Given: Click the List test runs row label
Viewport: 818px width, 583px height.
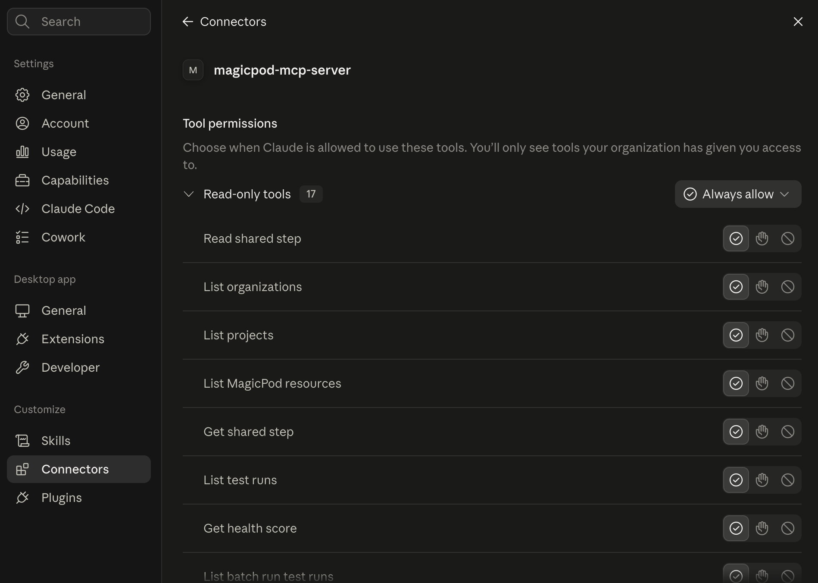Looking at the screenshot, I should (x=240, y=480).
